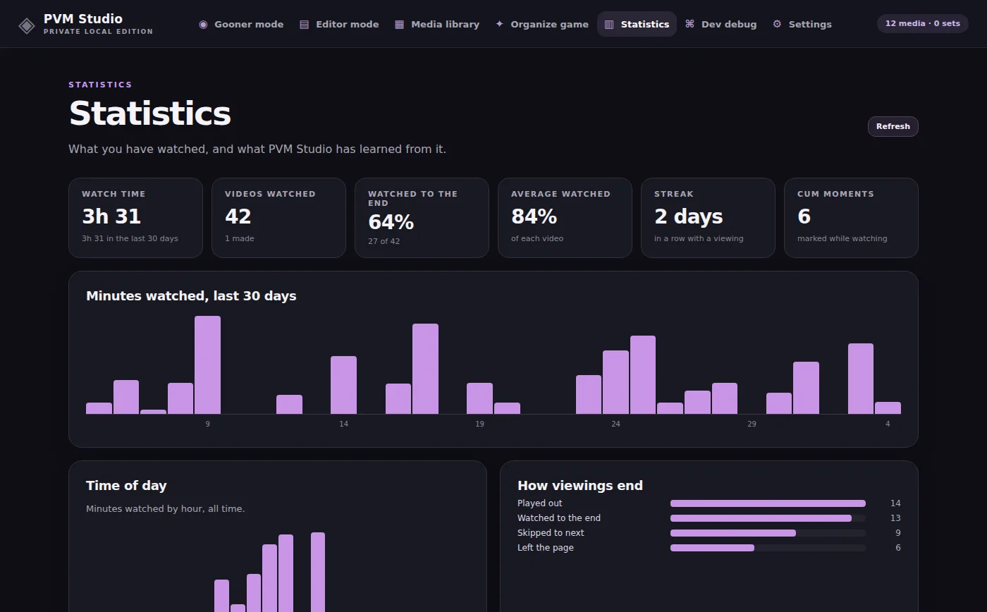987x612 pixels.
Task: Click 'marked while watching' text
Action: click(842, 238)
